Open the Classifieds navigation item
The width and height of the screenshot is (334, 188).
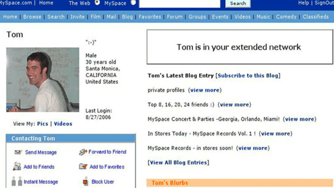316,17
